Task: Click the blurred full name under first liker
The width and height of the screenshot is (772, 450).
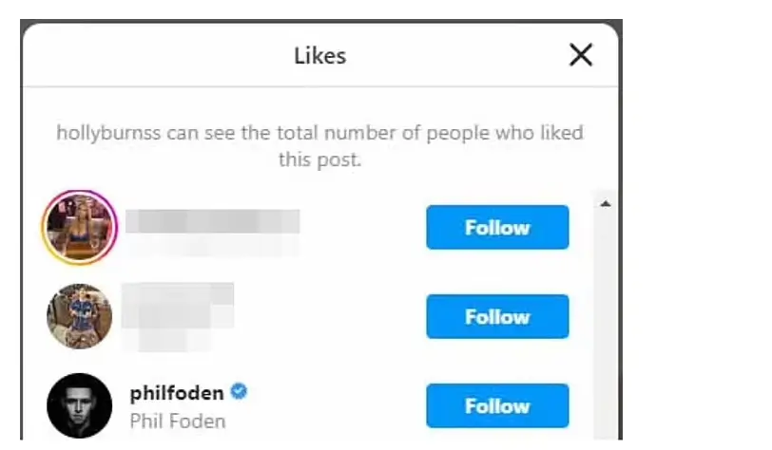Action: pyautogui.click(x=213, y=245)
